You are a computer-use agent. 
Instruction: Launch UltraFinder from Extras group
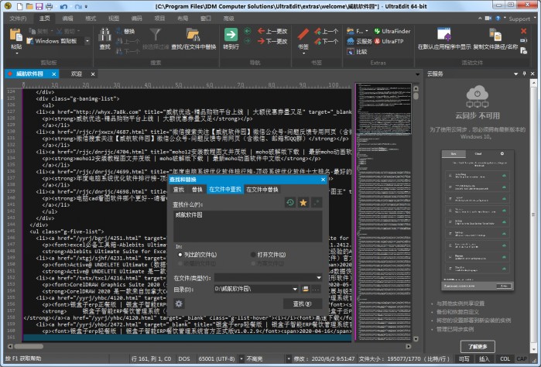click(392, 31)
